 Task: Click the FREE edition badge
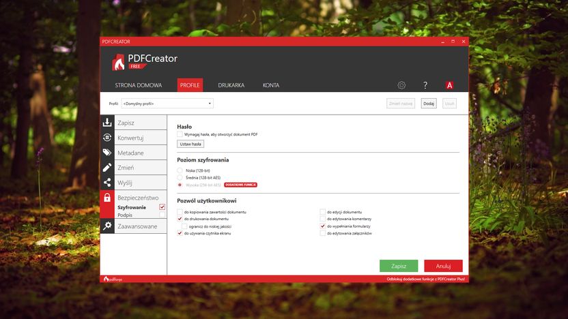(137, 66)
